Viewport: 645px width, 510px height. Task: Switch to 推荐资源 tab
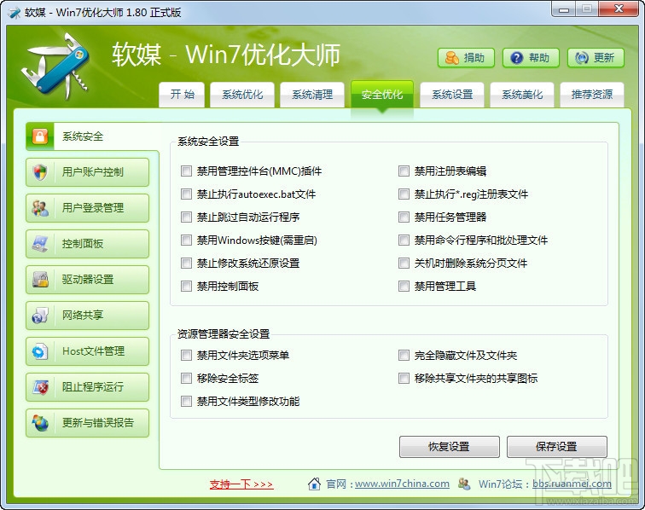tap(592, 95)
